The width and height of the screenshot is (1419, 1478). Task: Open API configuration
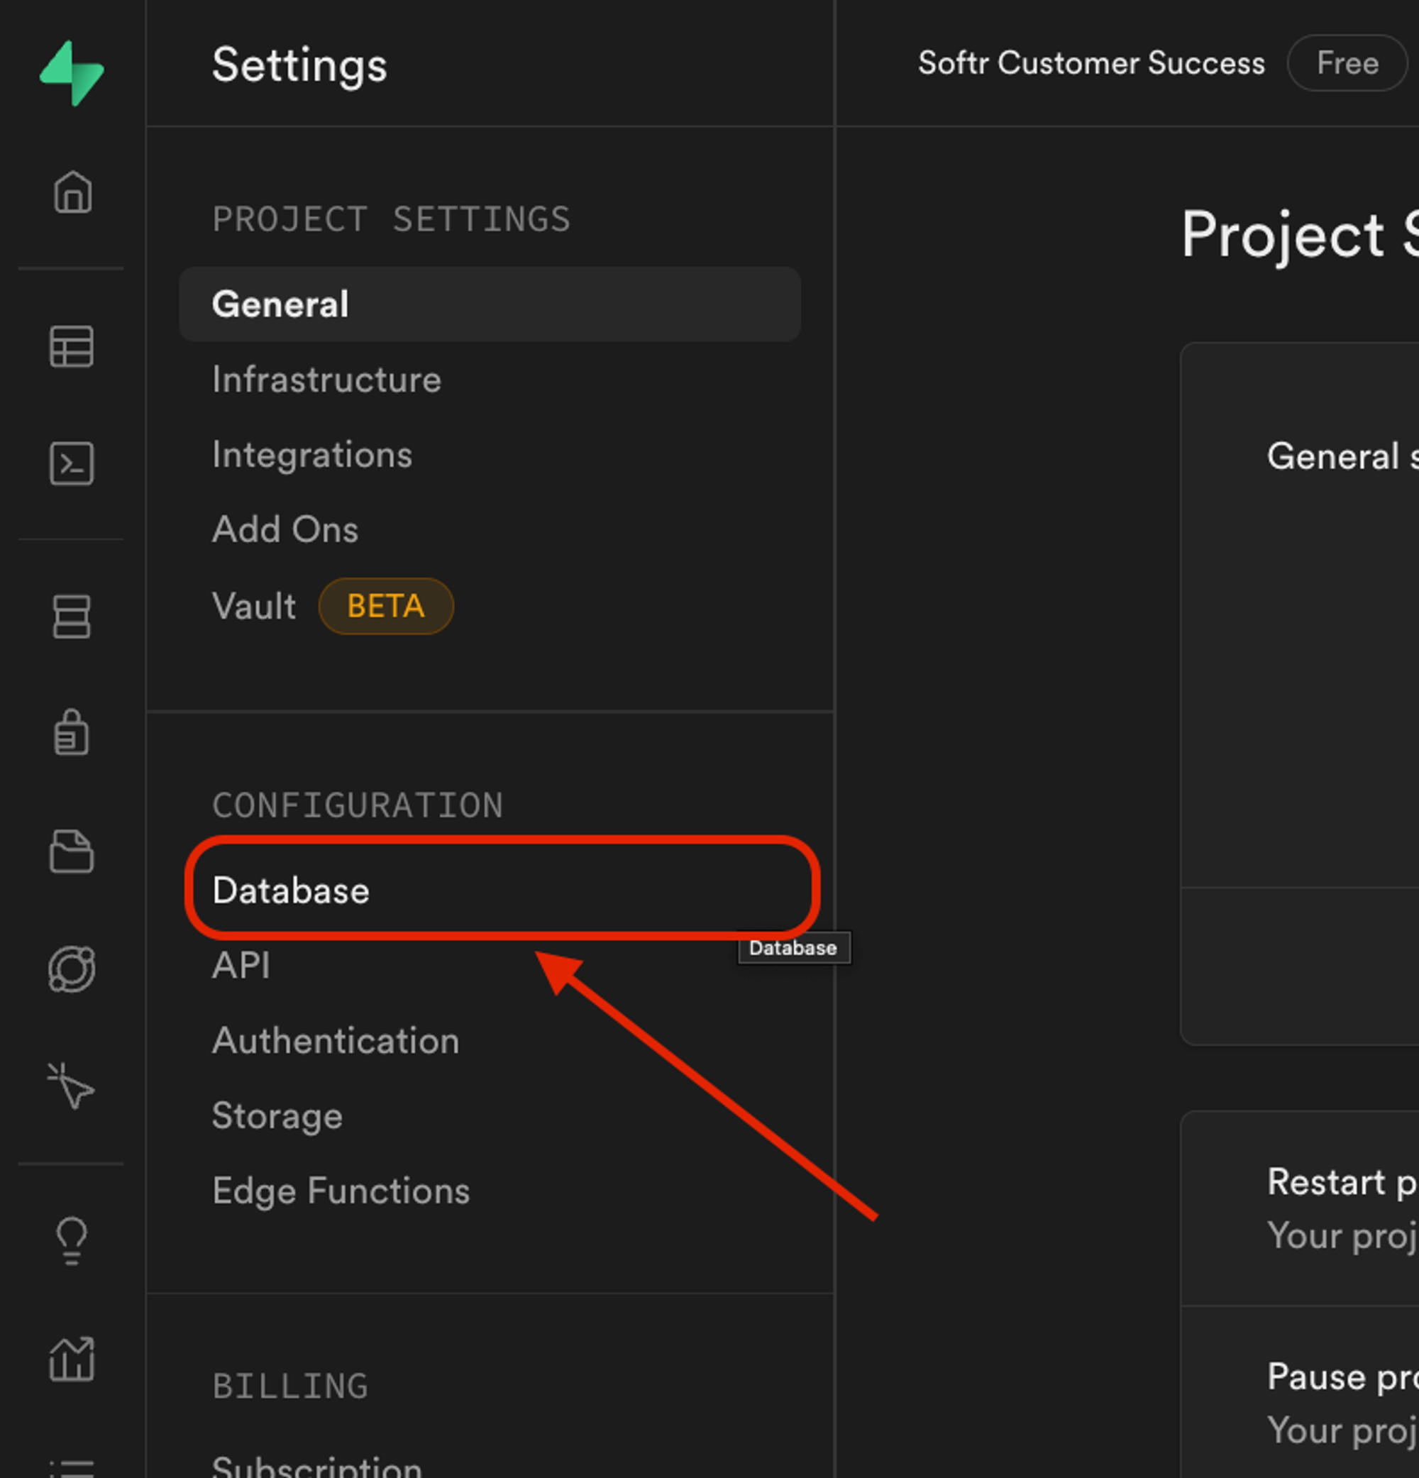pyautogui.click(x=241, y=965)
